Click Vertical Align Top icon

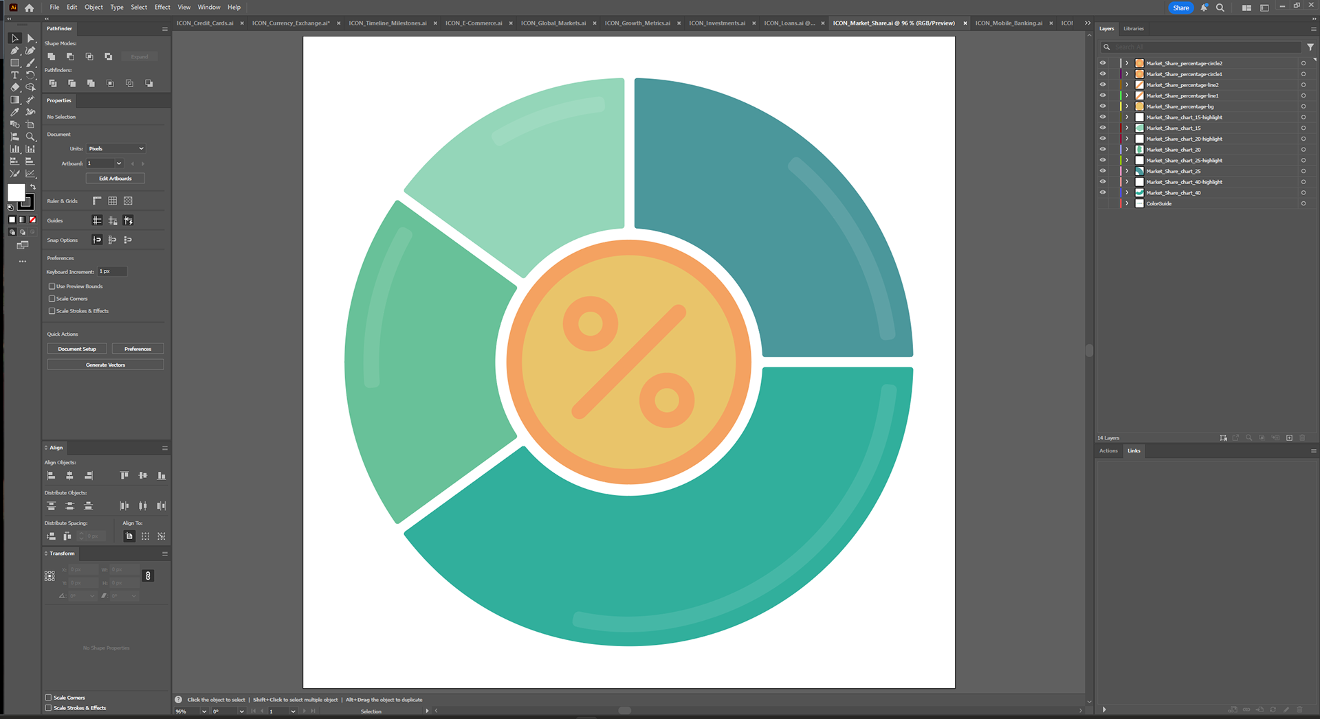click(124, 475)
